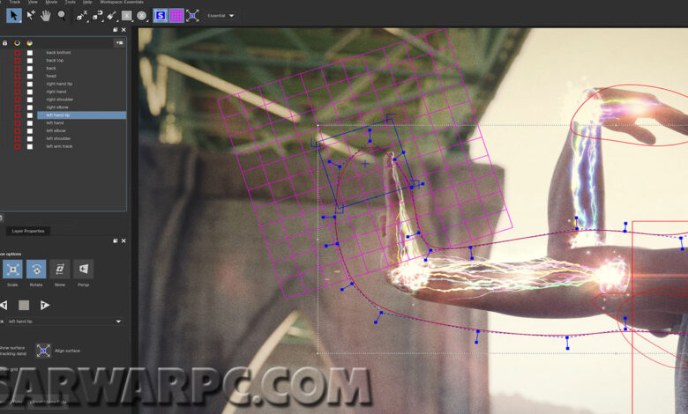Toggle the Show Planar Surface button
Screen dimensions: 688x414
161,16
